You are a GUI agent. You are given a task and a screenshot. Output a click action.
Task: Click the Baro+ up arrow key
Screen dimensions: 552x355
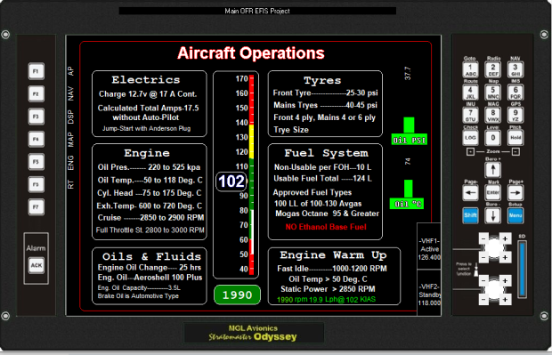[x=493, y=170]
